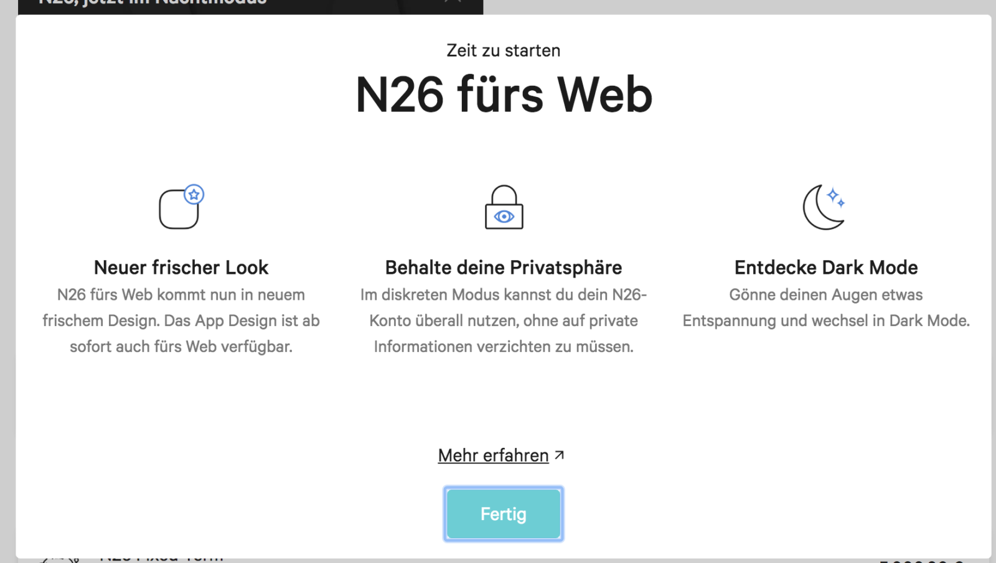Select the Entdecke Dark Mode heading
The height and width of the screenshot is (563, 996).
tap(825, 268)
